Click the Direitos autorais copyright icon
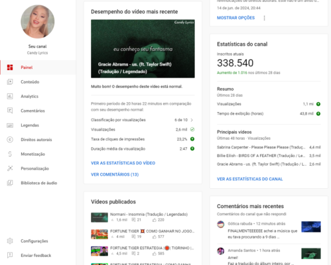Image resolution: width=331 pixels, height=265 pixels. (10, 140)
